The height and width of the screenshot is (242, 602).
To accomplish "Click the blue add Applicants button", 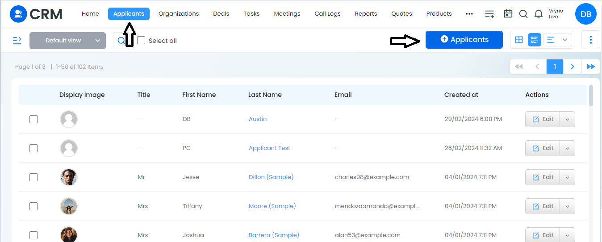I will pos(464,40).
